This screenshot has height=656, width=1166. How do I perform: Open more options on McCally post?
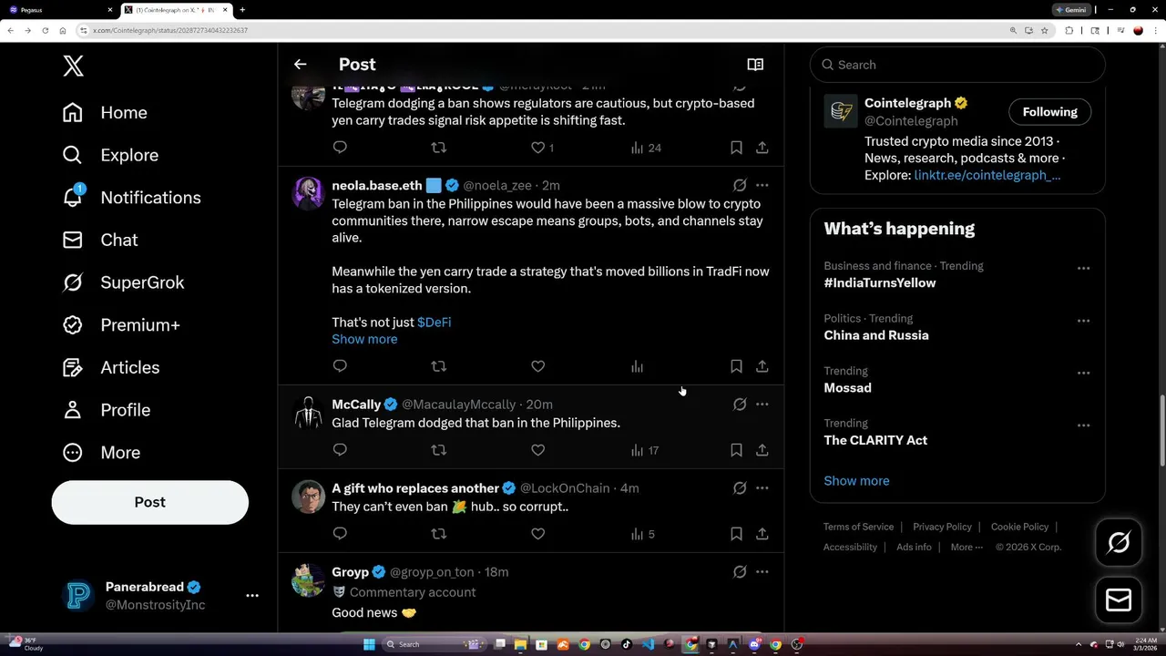[762, 405]
